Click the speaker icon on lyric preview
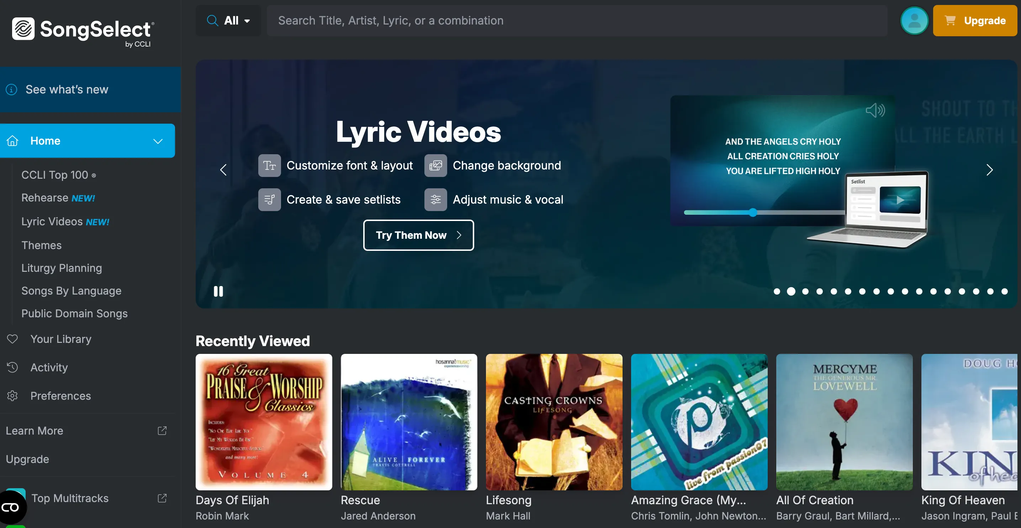 [875, 110]
